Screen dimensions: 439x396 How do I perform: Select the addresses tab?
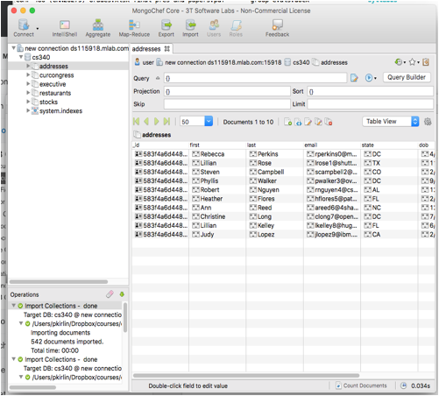point(146,49)
